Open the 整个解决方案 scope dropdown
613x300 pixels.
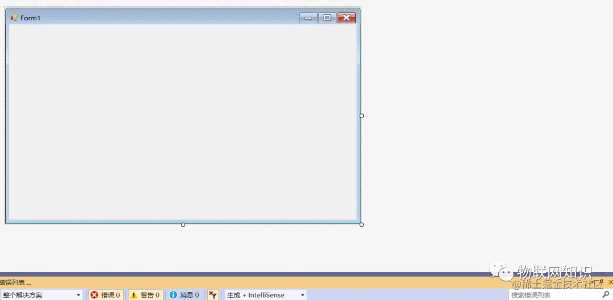coord(41,295)
